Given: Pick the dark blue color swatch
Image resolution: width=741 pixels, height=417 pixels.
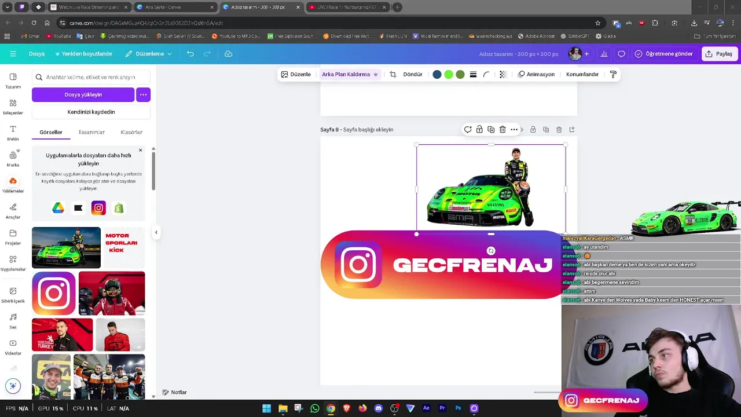Looking at the screenshot, I should coord(437,74).
